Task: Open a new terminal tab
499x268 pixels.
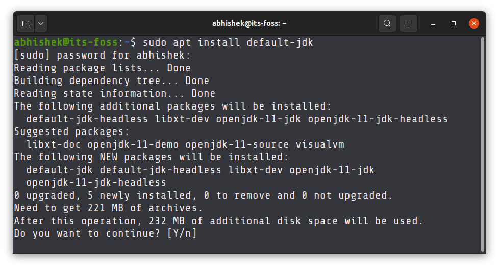Action: (26, 23)
